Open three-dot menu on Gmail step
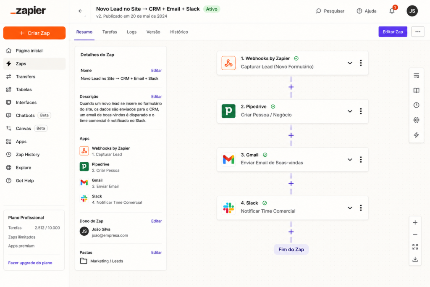 click(x=361, y=160)
